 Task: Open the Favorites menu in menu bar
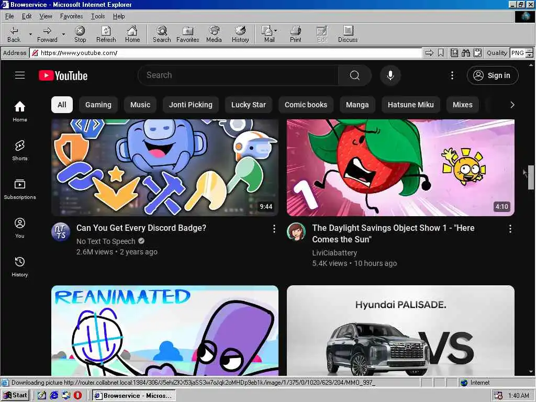point(71,16)
